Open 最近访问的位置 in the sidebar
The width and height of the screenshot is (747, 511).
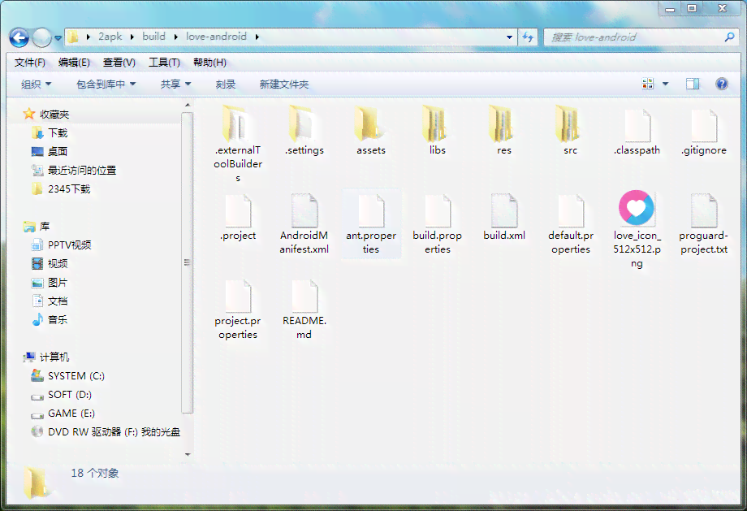82,170
